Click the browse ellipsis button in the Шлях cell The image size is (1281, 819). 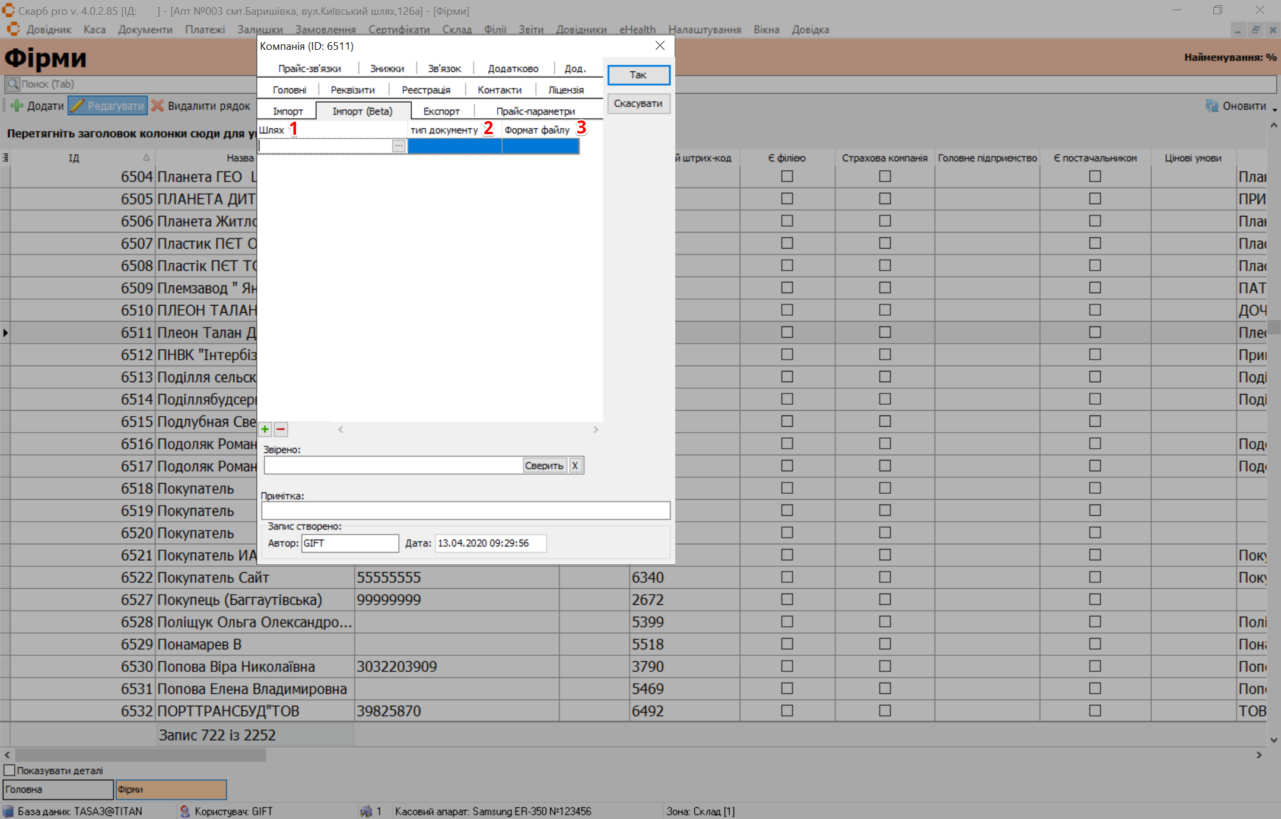399,145
